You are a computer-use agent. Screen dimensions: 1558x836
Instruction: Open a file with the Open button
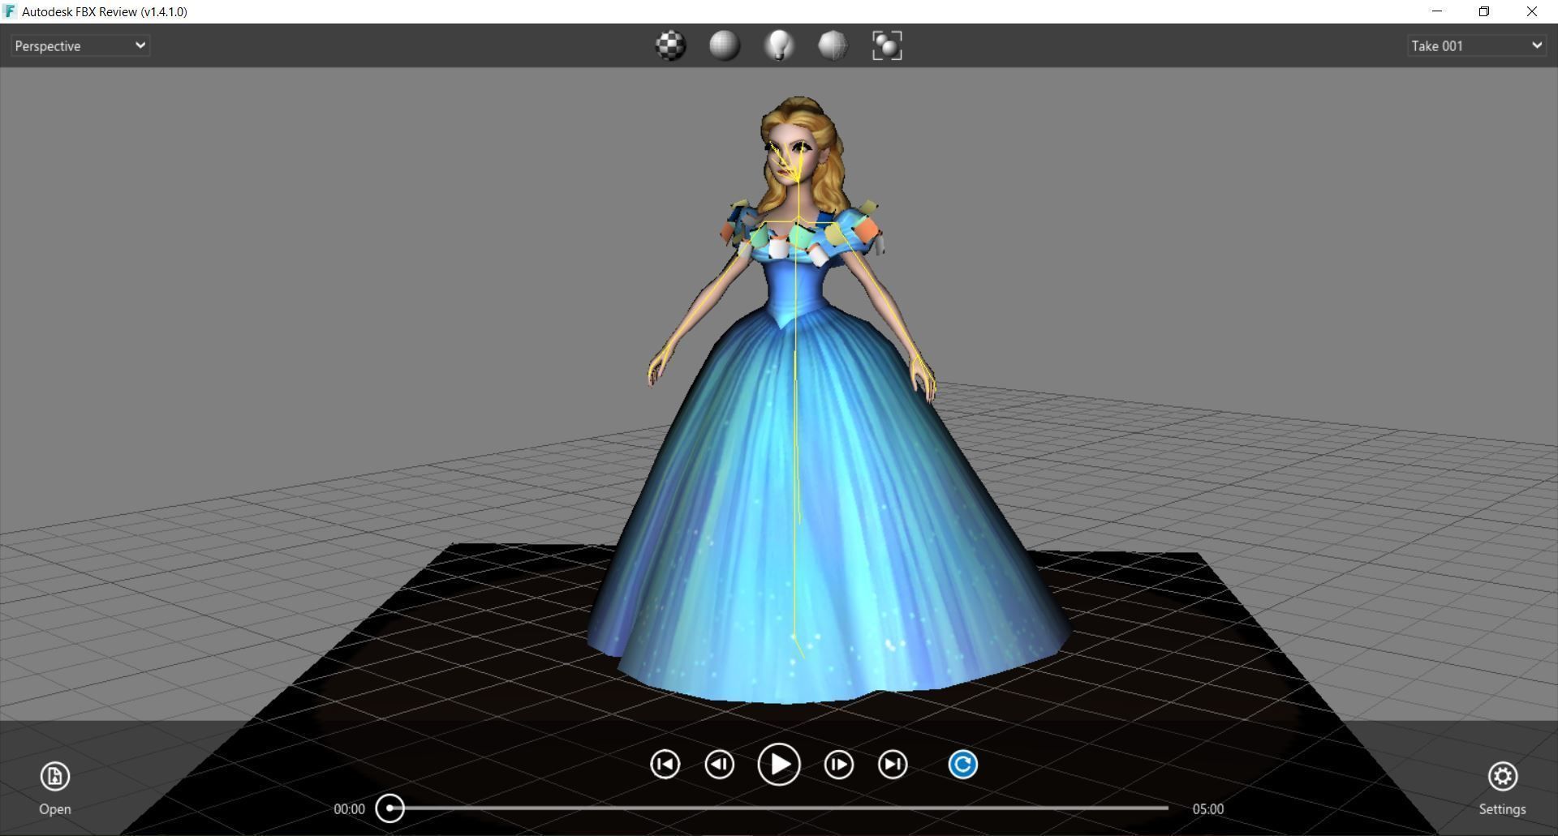[x=55, y=788]
